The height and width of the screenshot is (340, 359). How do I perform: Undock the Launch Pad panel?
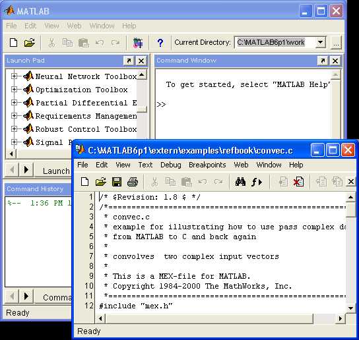pos(129,61)
